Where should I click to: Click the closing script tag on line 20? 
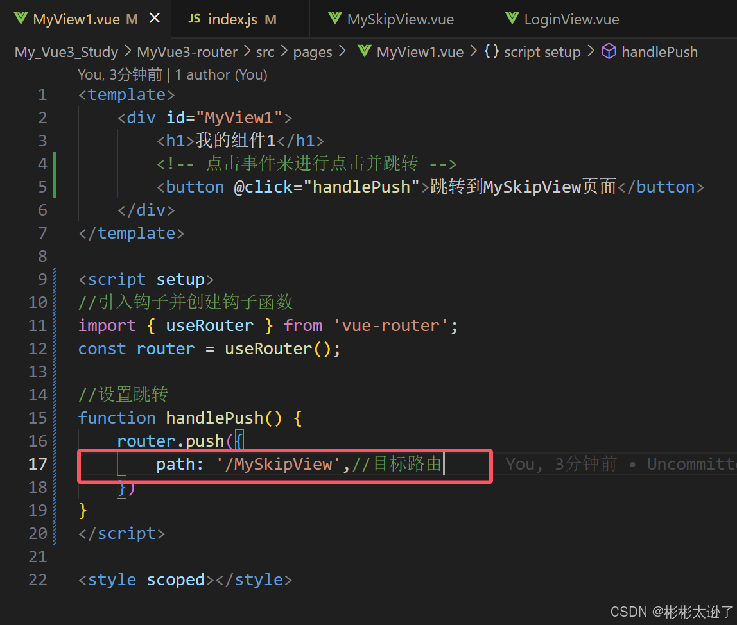(x=121, y=533)
